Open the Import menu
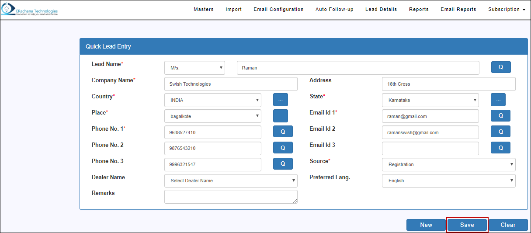 [233, 9]
